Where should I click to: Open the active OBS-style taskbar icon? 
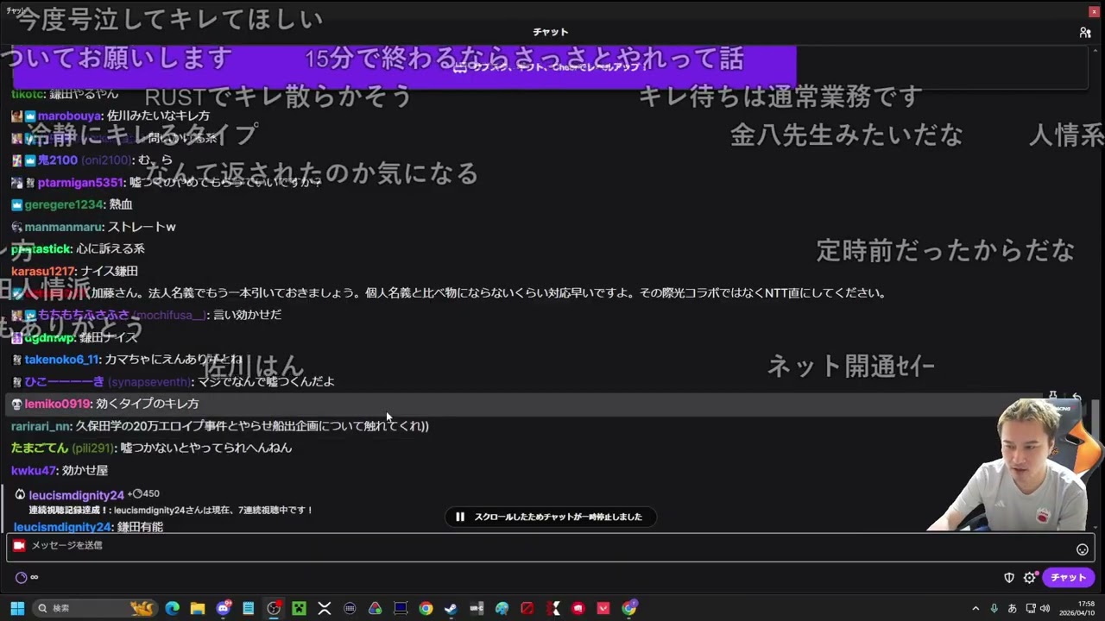point(274,608)
